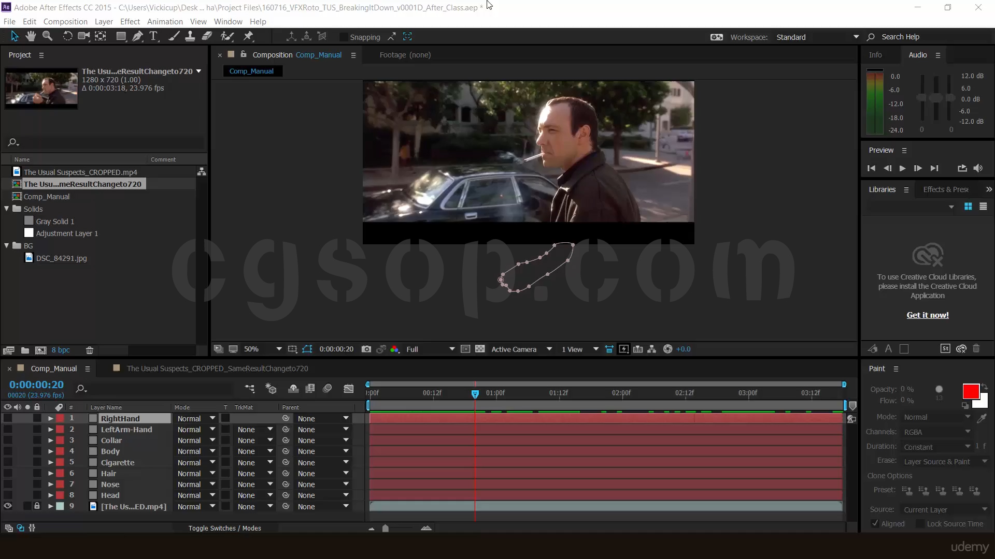Select the Type tool
This screenshot has width=995, height=559.
153,36
